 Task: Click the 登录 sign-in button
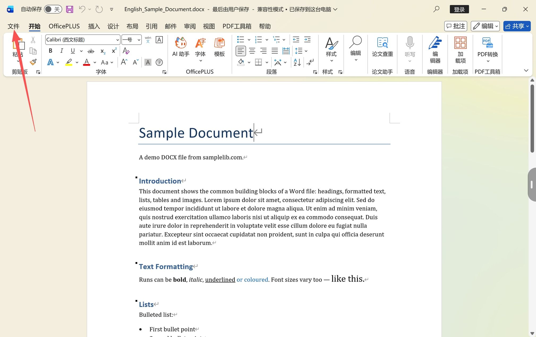point(459,9)
